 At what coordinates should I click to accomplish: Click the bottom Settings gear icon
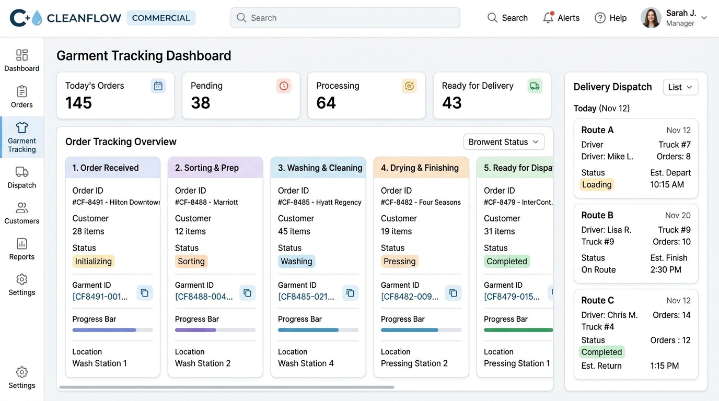pyautogui.click(x=22, y=372)
